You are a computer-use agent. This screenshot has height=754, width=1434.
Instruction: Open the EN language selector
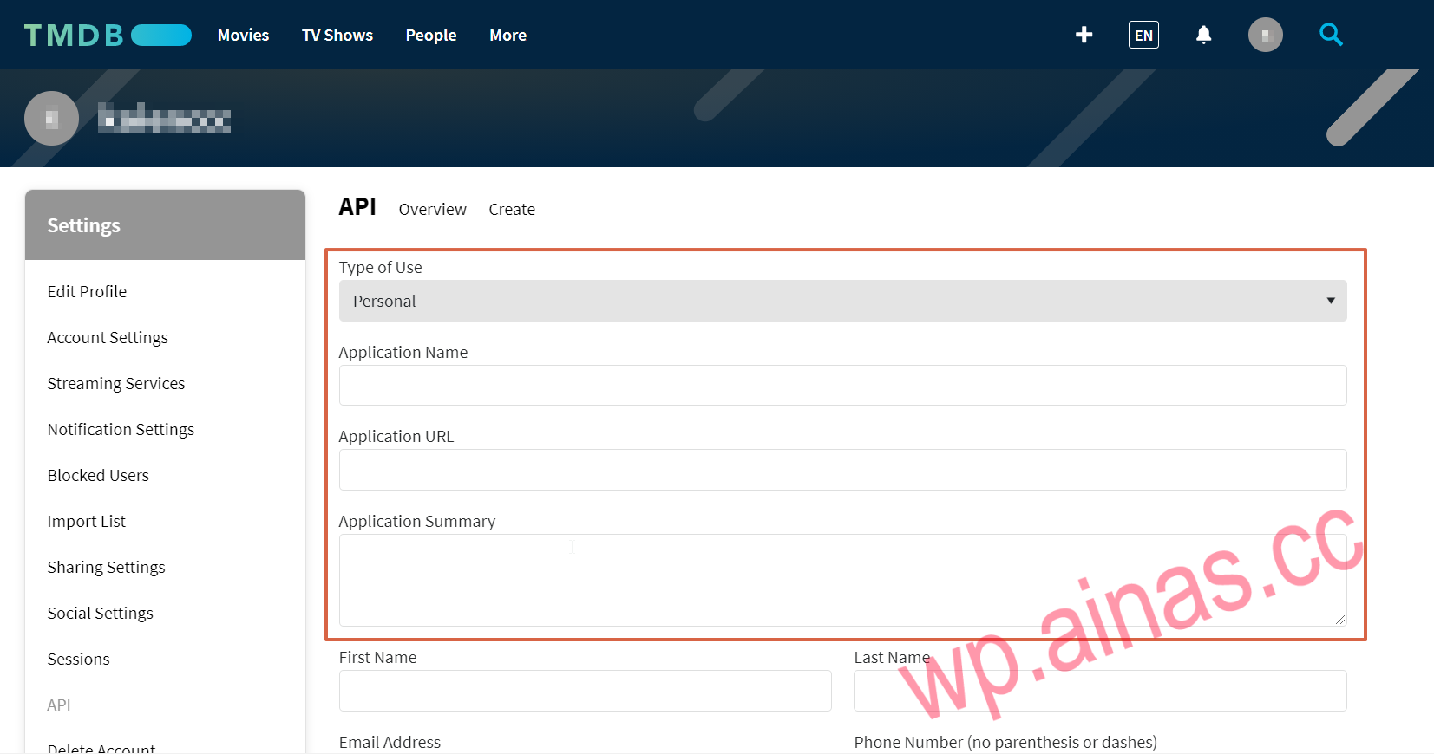tap(1143, 35)
